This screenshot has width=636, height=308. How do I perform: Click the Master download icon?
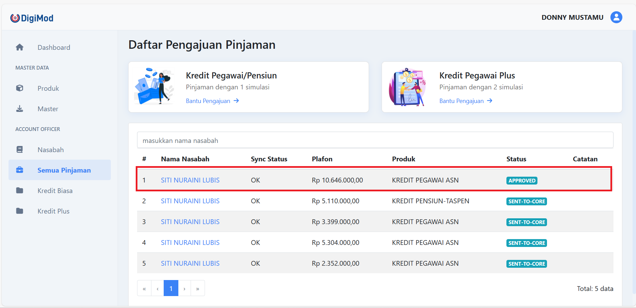coord(20,109)
